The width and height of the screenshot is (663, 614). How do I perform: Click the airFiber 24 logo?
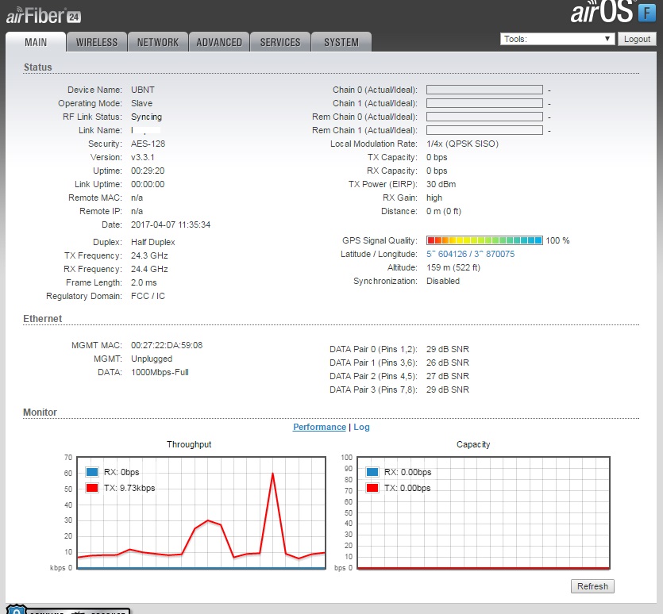point(44,16)
